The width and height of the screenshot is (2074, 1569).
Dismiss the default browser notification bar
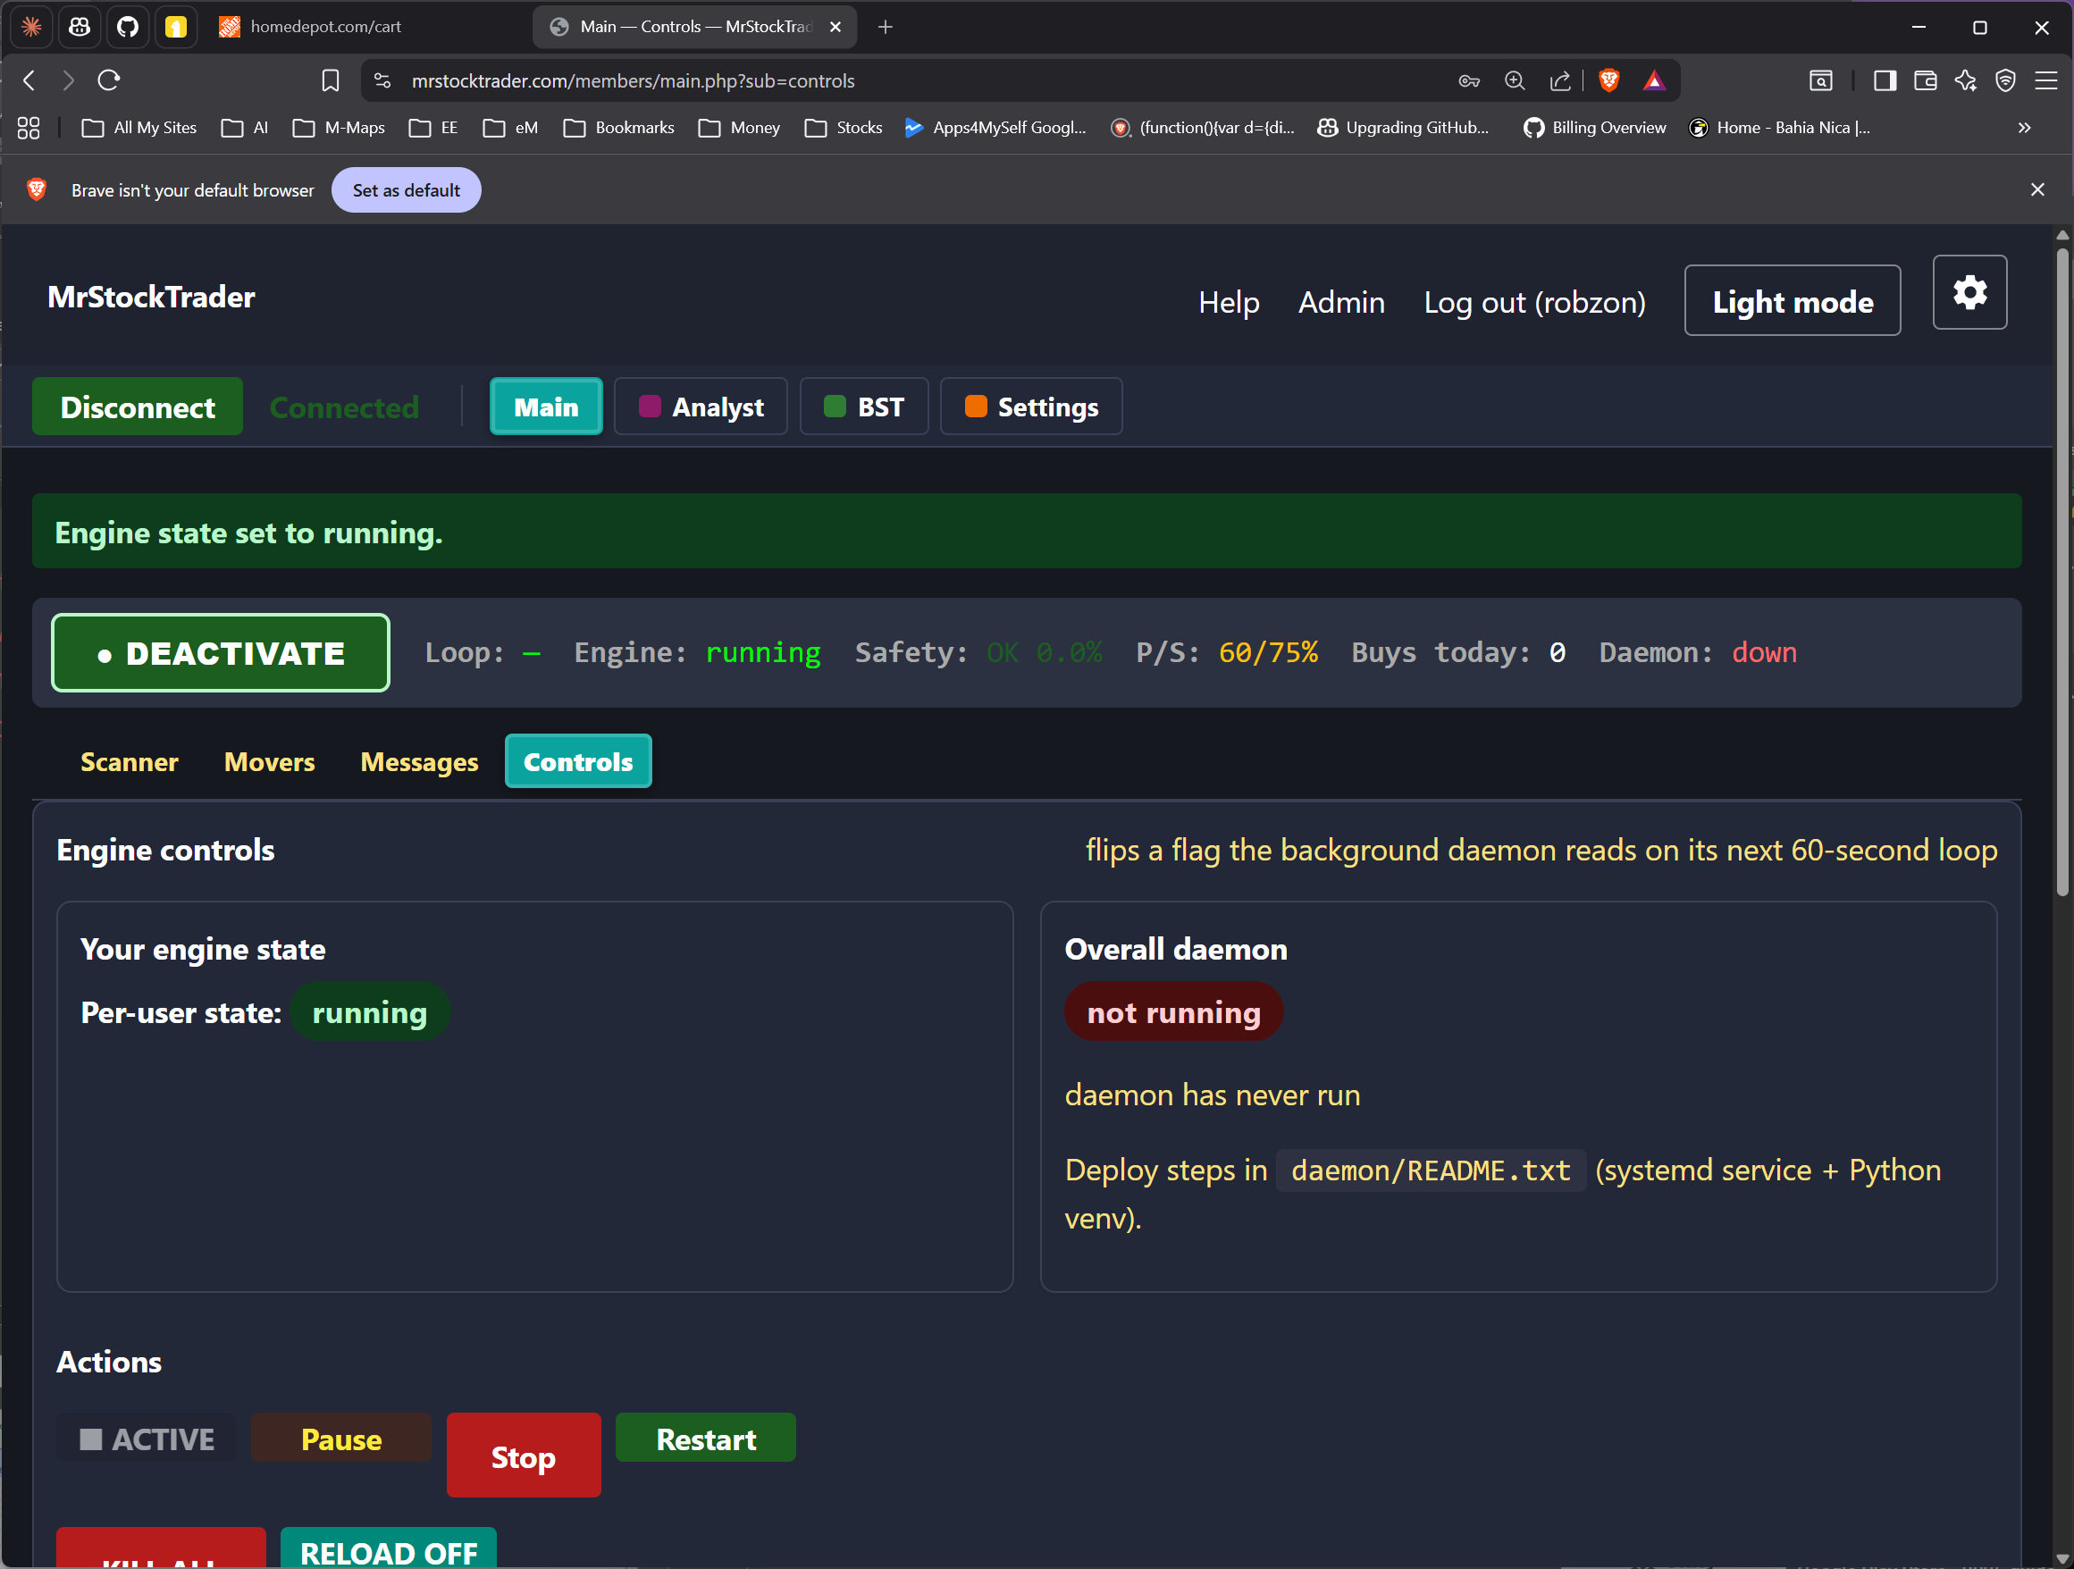[x=2037, y=189]
